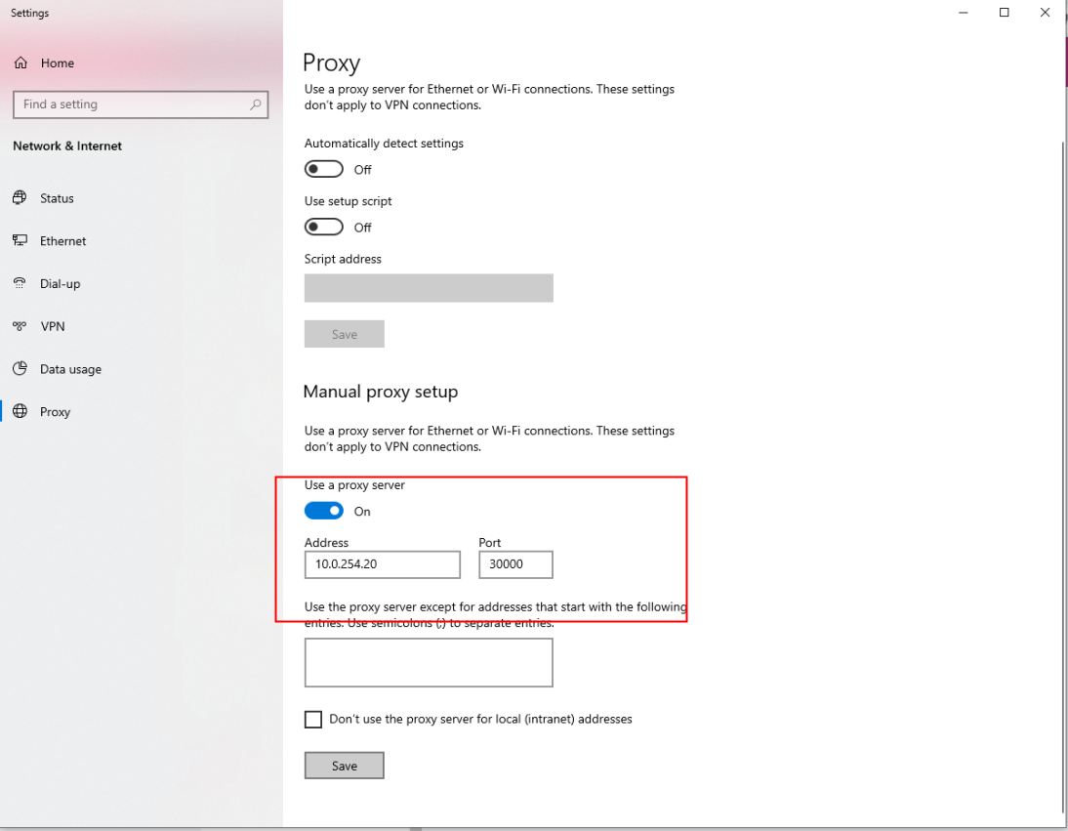Image resolution: width=1068 pixels, height=831 pixels.
Task: Check Don't use proxy for local addresses
Action: (313, 720)
